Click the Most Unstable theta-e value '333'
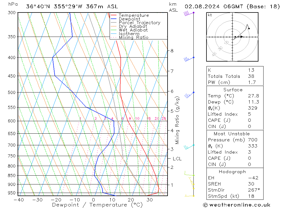The height and width of the screenshot is (208, 284). point(253,146)
